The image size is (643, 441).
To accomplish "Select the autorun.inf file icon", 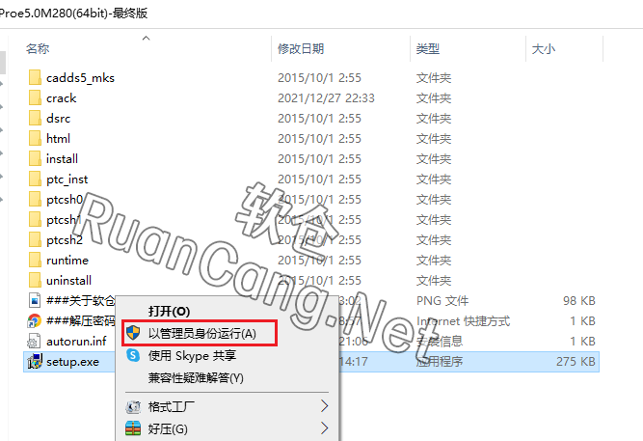I will (x=34, y=342).
